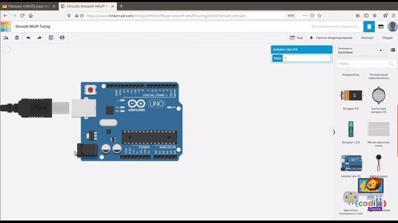Select the Arduino board on canvas

point(131,121)
